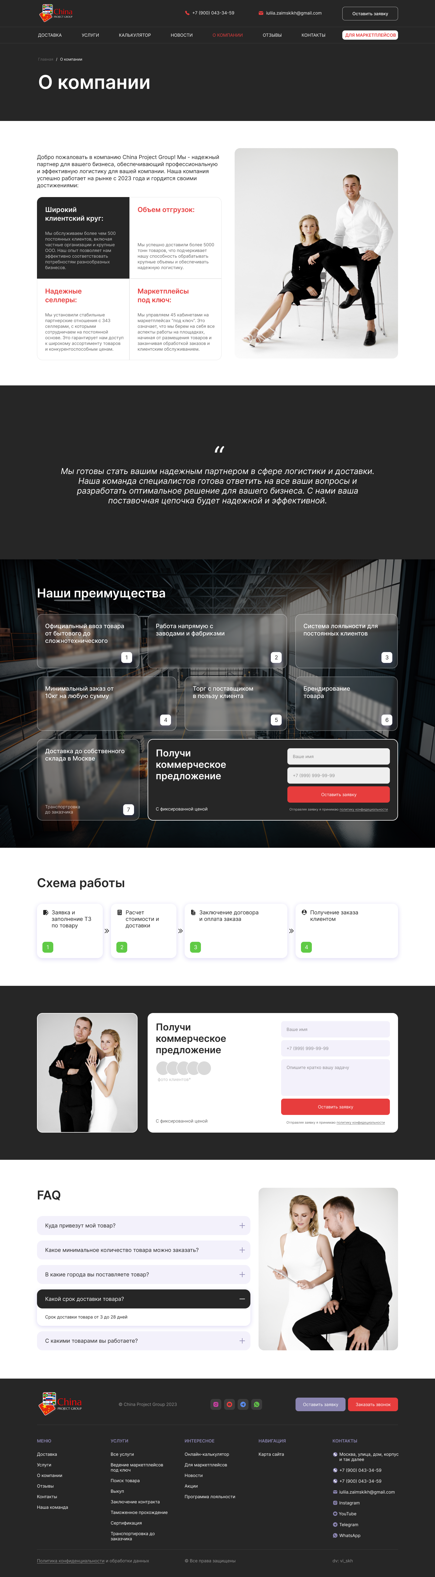Click 'WhatsApp' text link in footer contacts

[x=350, y=1535]
